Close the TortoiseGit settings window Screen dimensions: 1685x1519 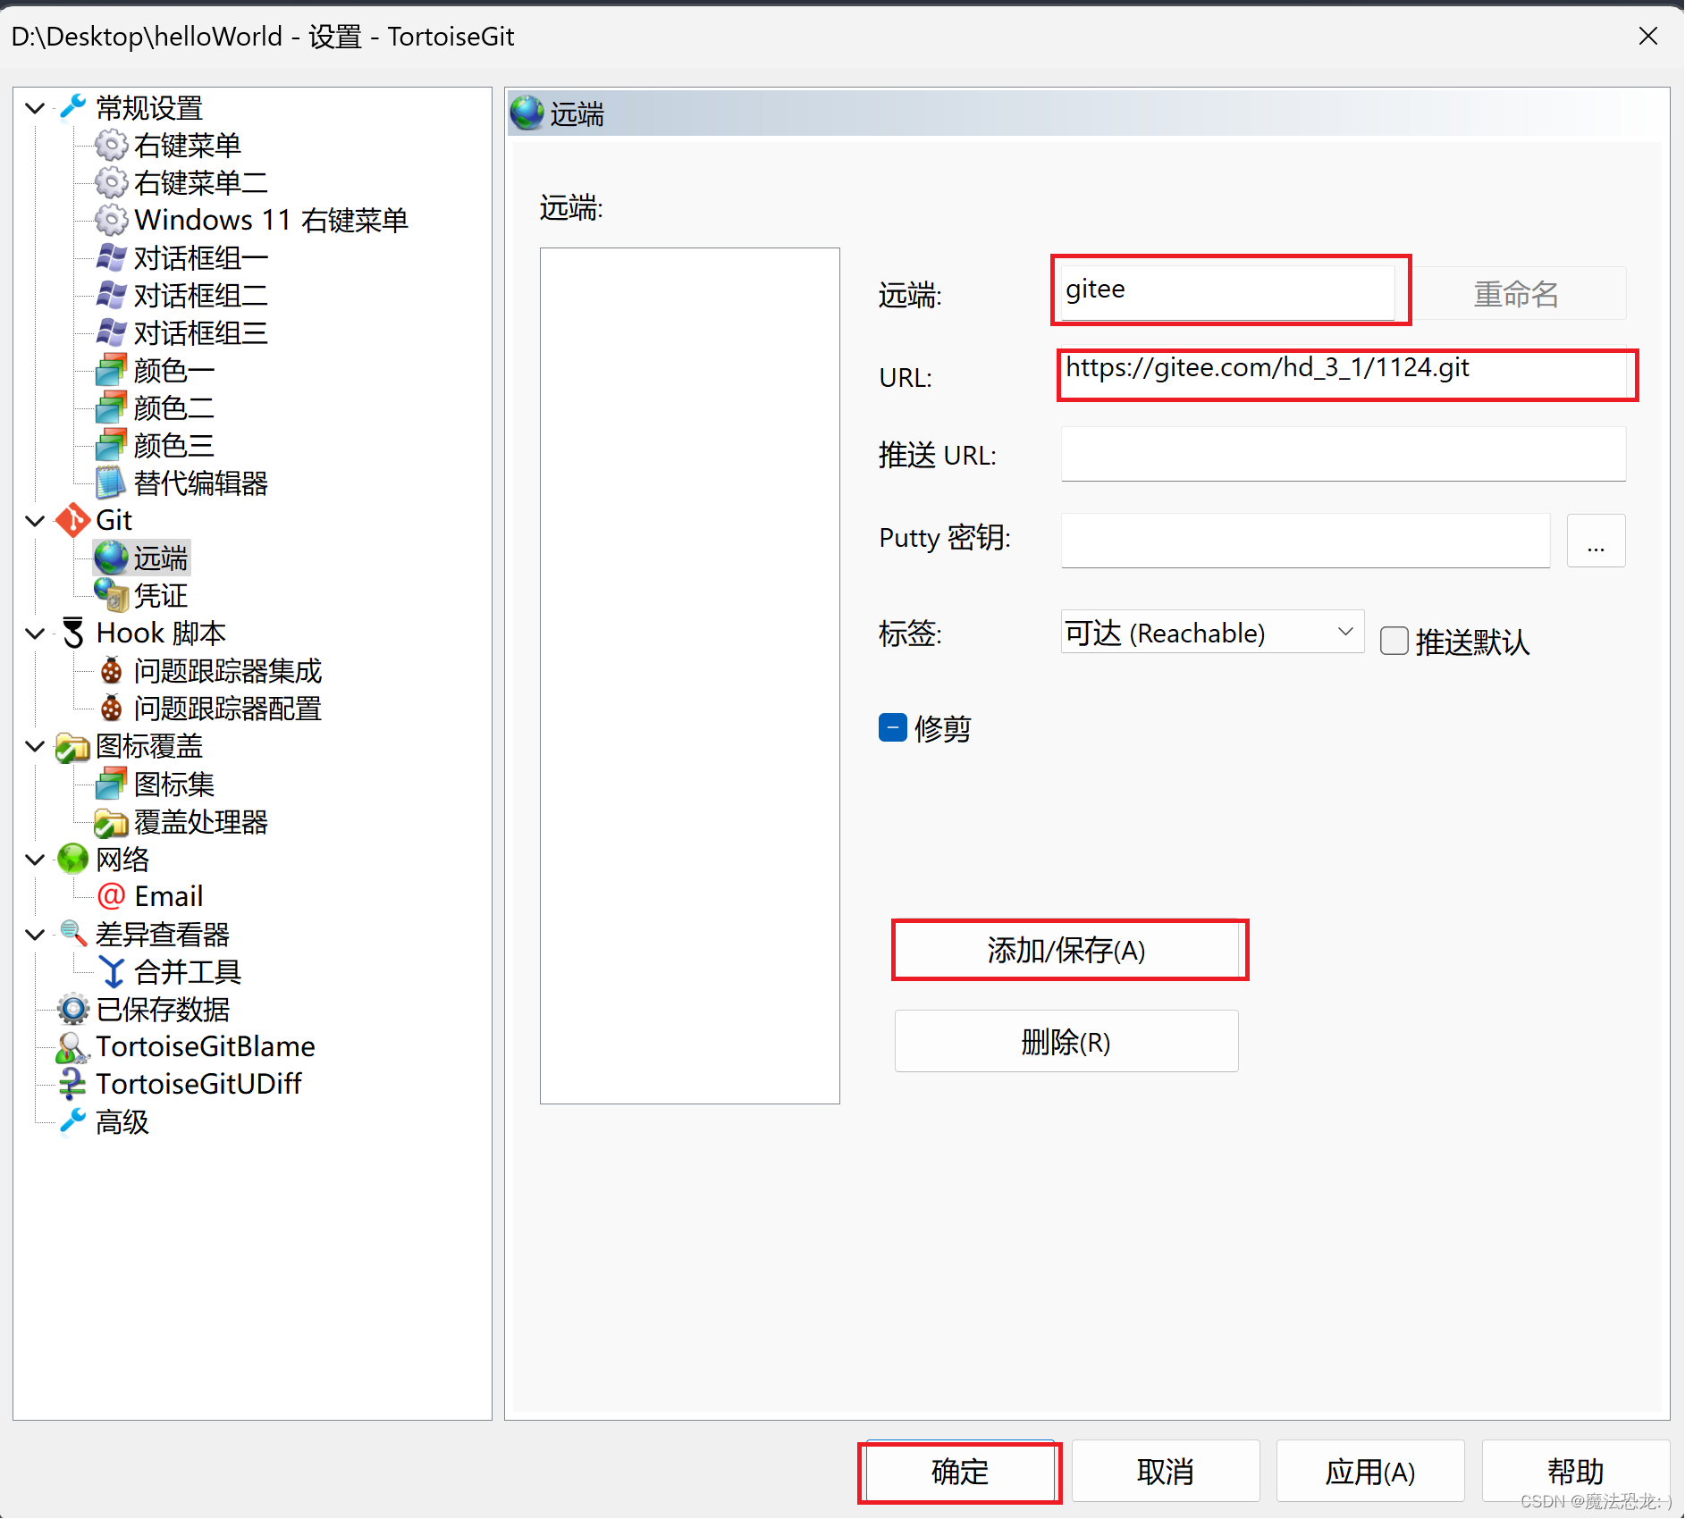coord(1648,36)
